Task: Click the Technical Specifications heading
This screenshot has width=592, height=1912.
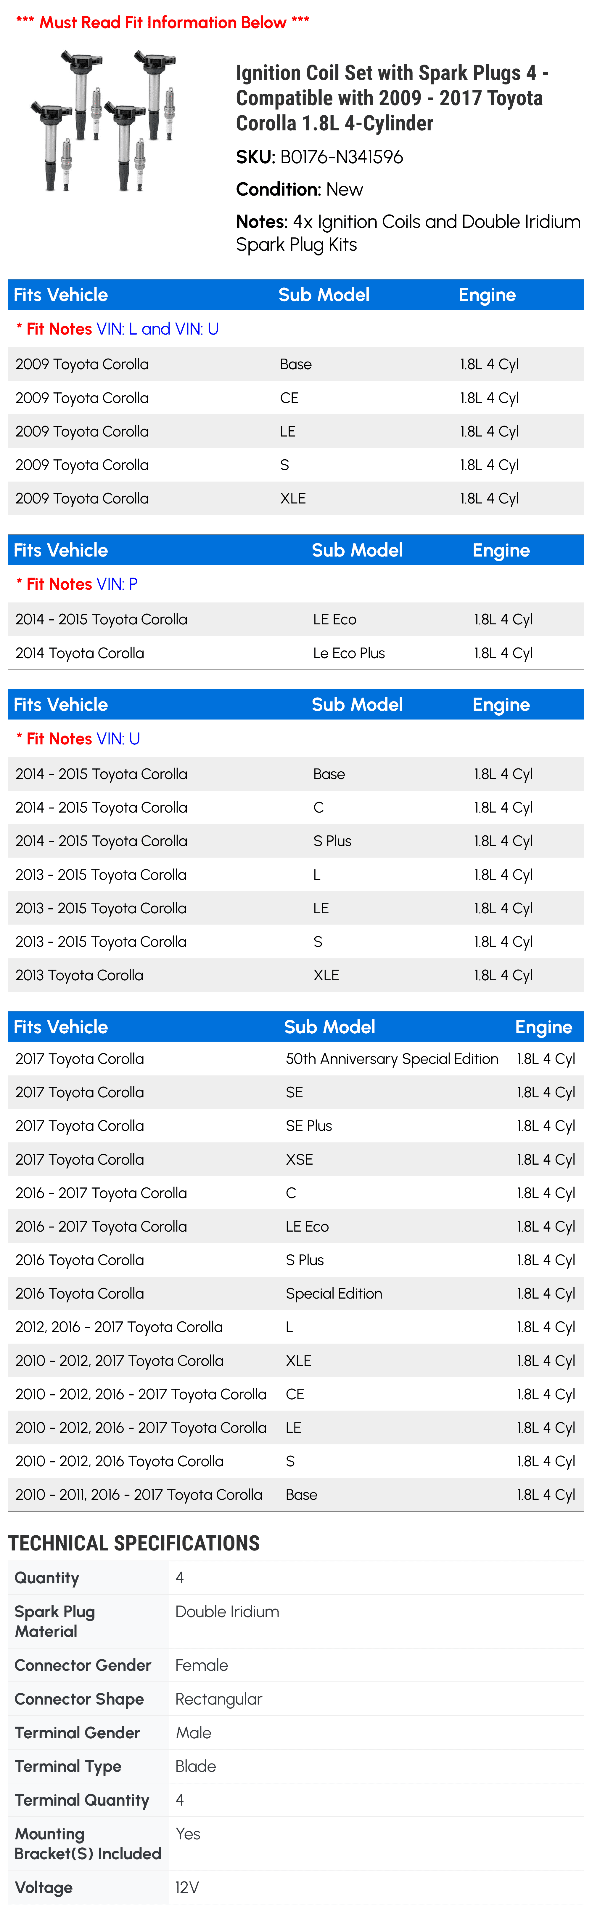Action: pos(133,1544)
